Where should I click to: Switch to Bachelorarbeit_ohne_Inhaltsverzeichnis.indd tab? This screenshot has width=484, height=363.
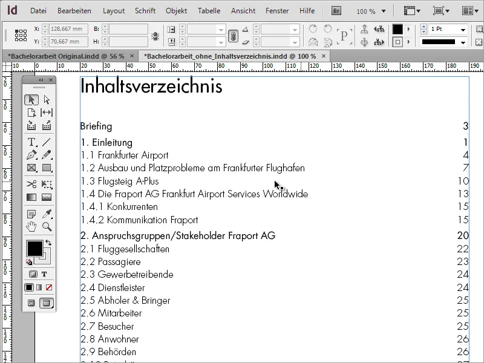230,56
